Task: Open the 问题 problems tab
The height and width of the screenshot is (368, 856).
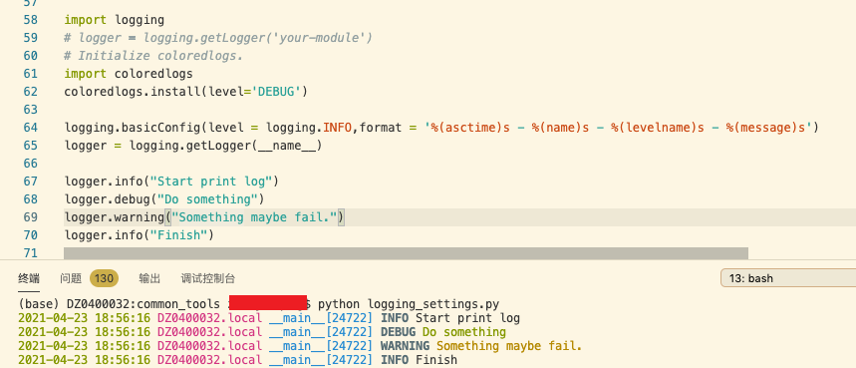Action: tap(71, 278)
